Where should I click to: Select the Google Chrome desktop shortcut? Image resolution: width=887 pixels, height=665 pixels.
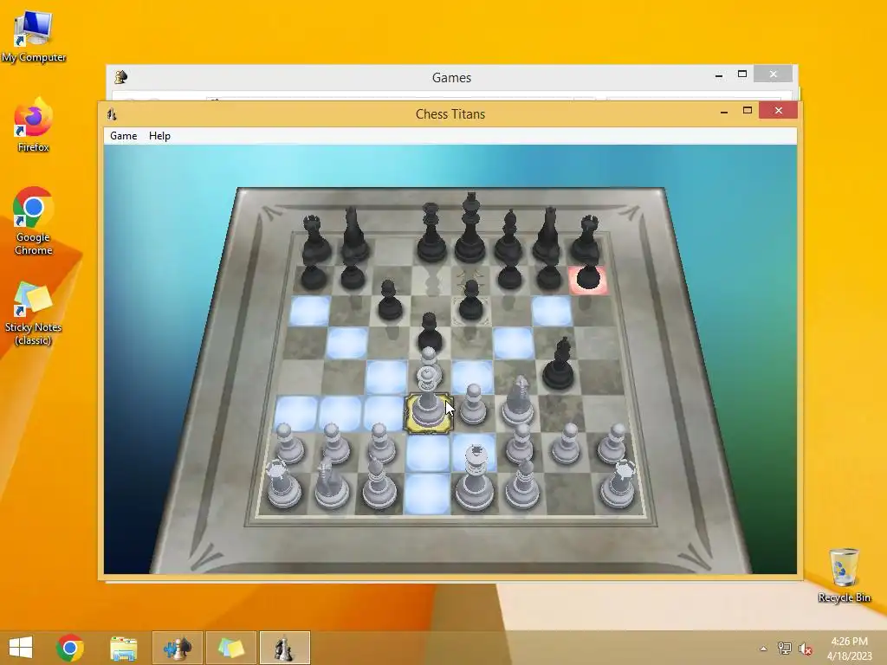tap(34, 221)
